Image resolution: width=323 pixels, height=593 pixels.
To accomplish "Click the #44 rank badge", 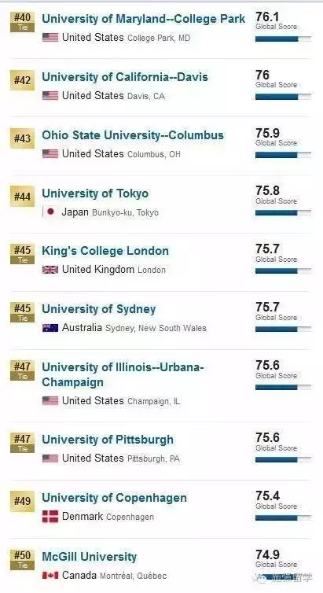I will [22, 197].
